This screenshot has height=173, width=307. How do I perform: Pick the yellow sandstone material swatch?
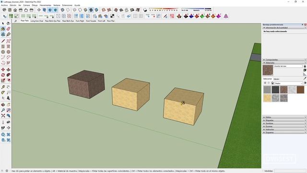click(267, 98)
